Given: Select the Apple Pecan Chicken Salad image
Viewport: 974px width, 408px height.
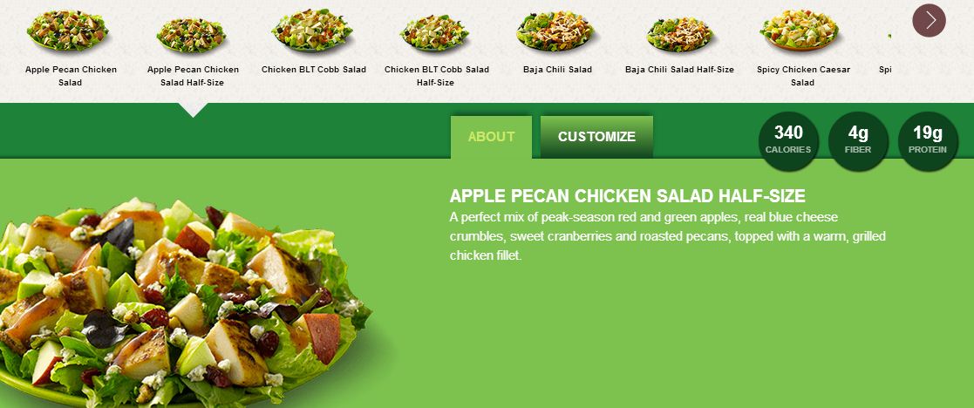Looking at the screenshot, I should tap(68, 31).
